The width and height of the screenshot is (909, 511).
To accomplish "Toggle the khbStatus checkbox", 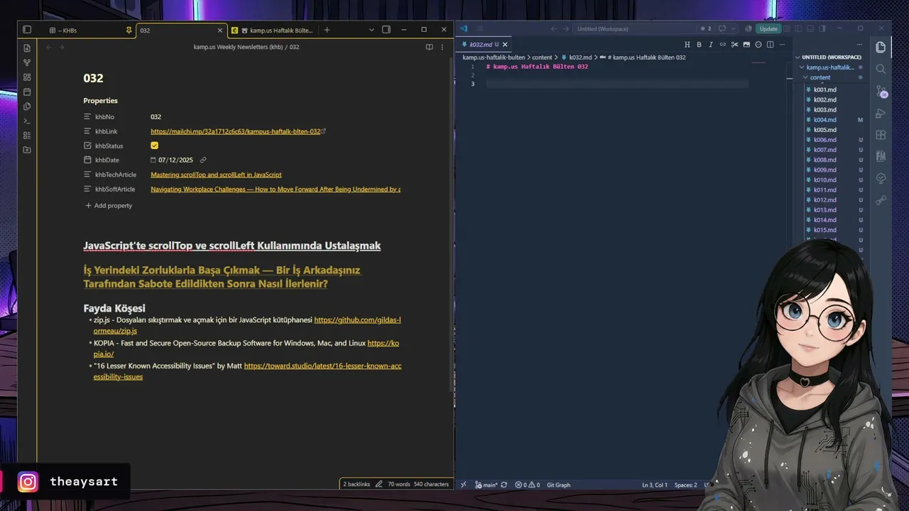I will [154, 145].
